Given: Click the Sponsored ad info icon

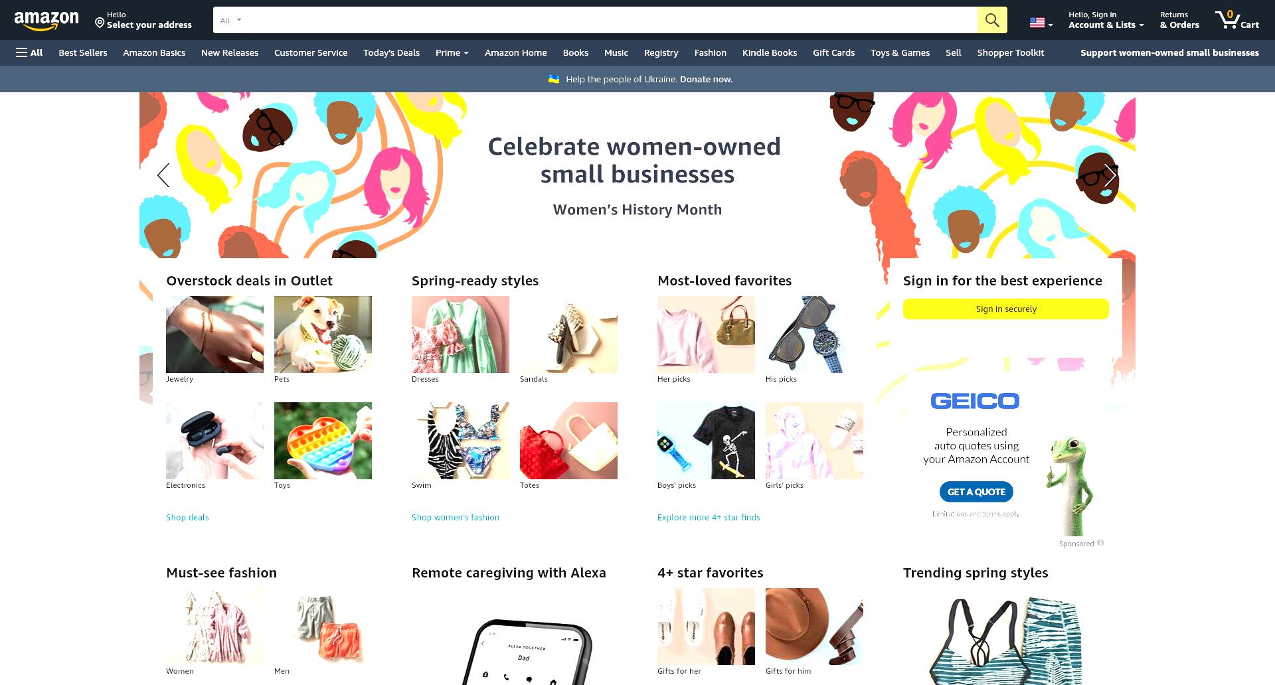Looking at the screenshot, I should tap(1100, 543).
